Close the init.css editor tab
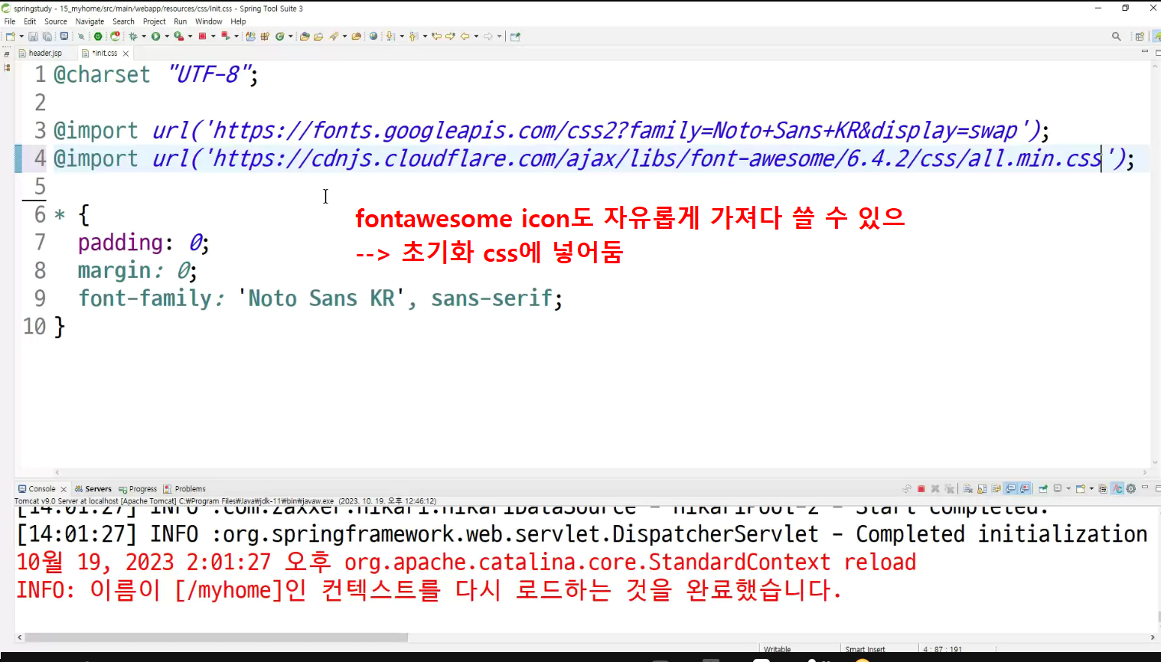Viewport: 1161px width, 662px height. (x=126, y=54)
